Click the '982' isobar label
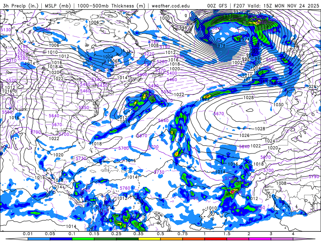The width and height of the screenshot is (321, 241). tap(228, 16)
